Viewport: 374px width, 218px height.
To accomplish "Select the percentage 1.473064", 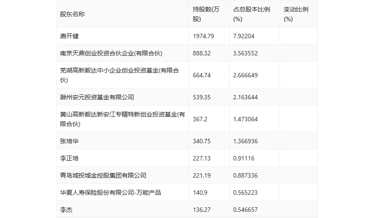I will tap(246, 119).
